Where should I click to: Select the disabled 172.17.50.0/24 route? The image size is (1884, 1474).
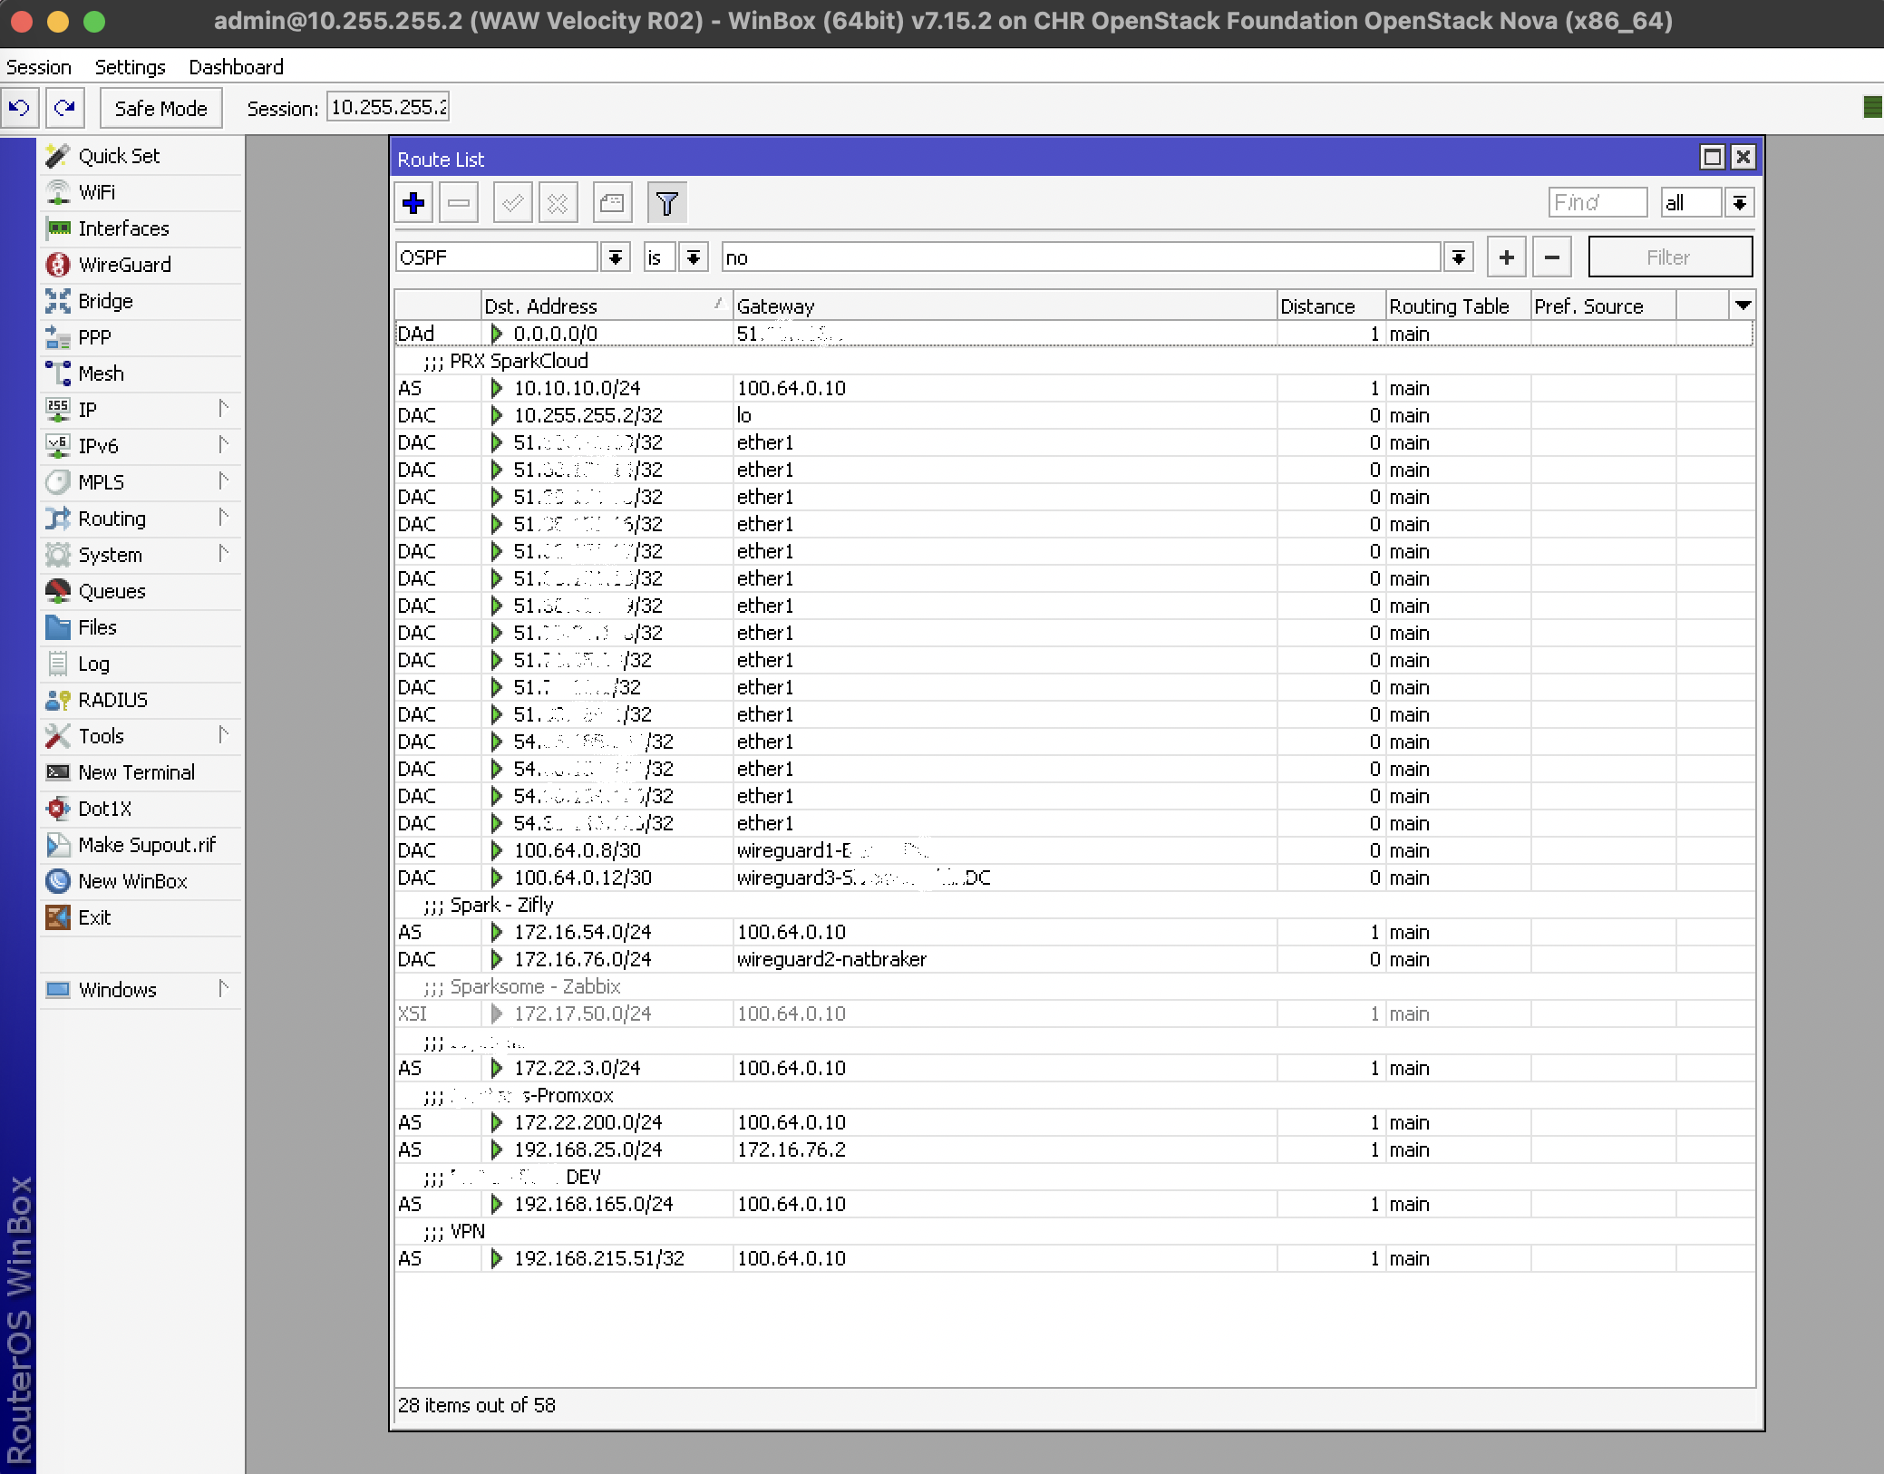point(1073,1013)
